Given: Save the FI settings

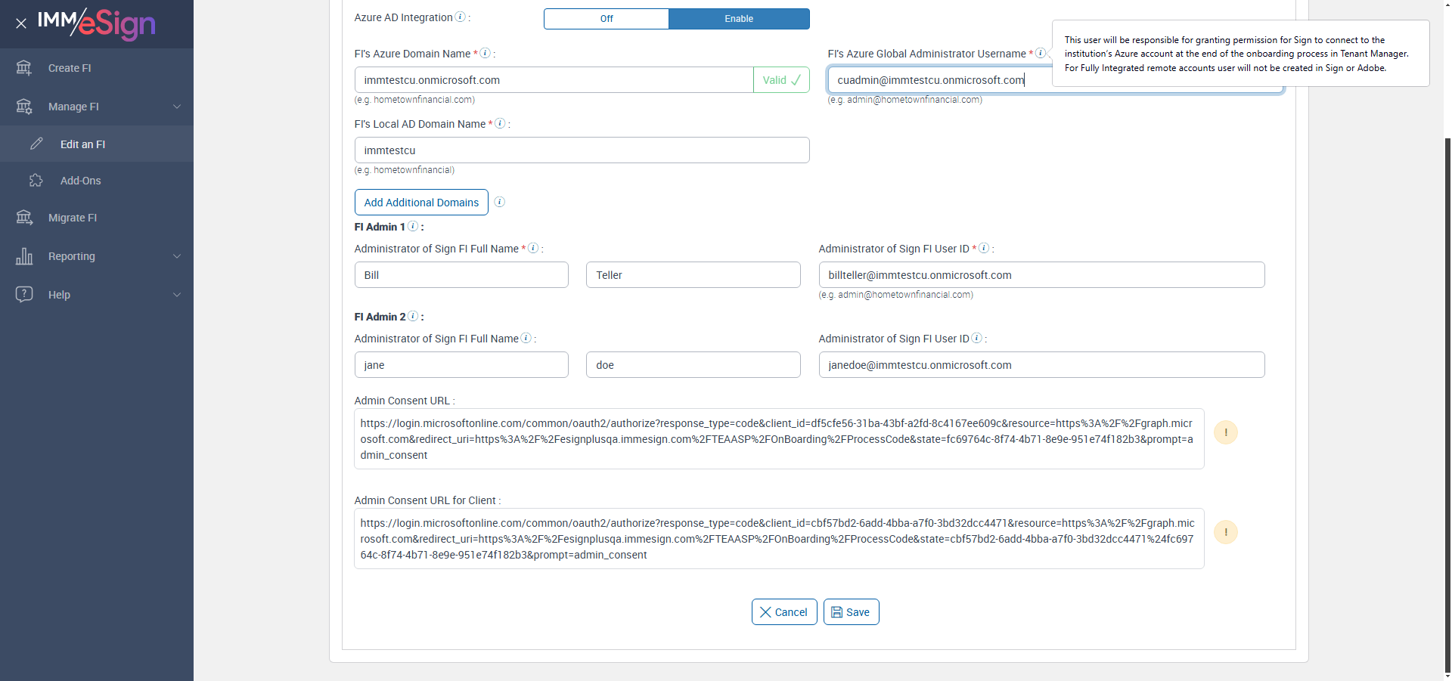Looking at the screenshot, I should tap(851, 612).
